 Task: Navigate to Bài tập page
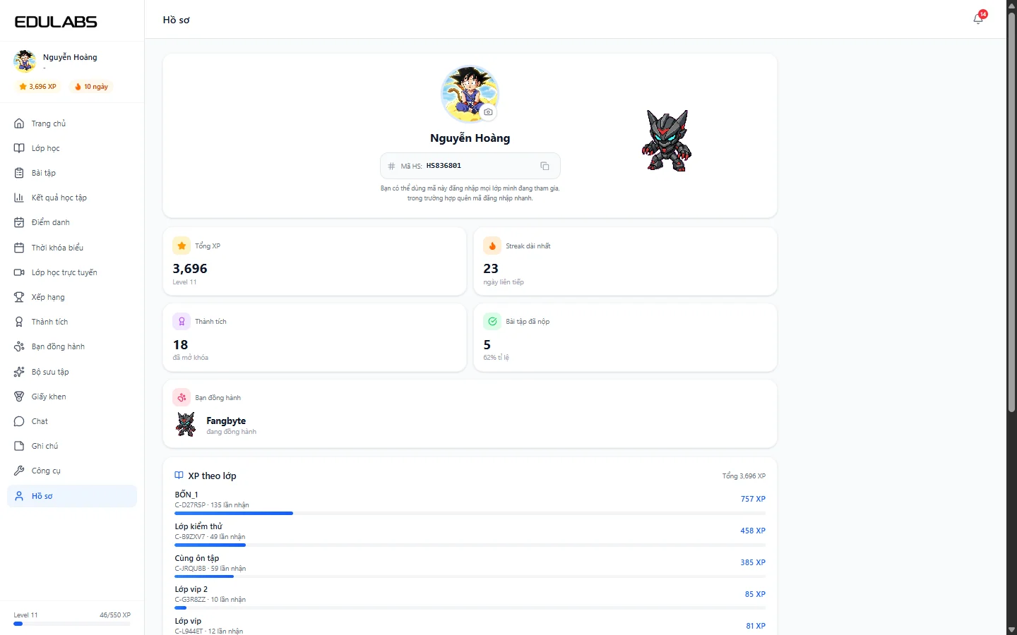pos(72,173)
